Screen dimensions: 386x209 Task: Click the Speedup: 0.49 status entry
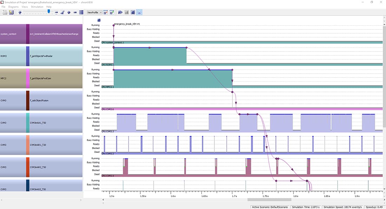point(374,207)
